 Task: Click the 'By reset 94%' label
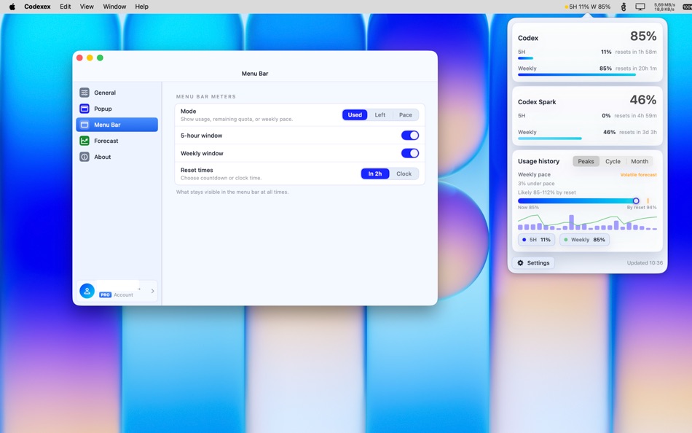pyautogui.click(x=642, y=207)
